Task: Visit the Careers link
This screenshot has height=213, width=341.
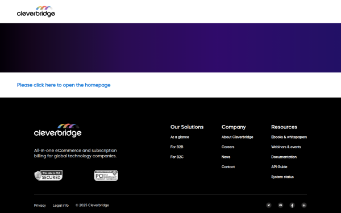Action: point(228,147)
